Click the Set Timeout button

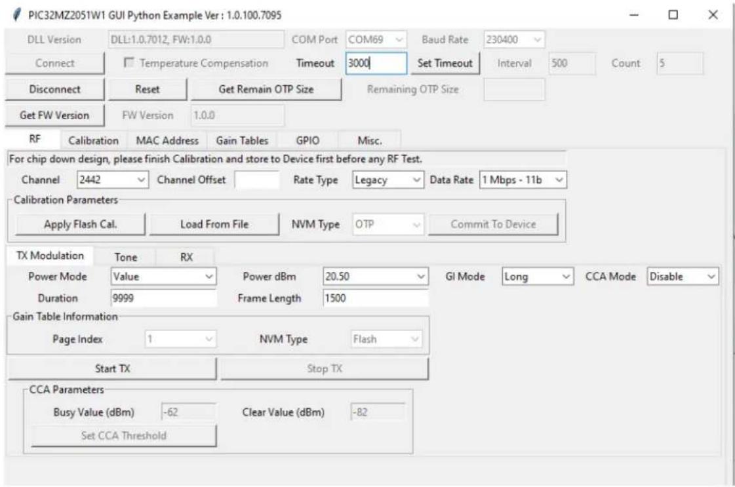445,63
